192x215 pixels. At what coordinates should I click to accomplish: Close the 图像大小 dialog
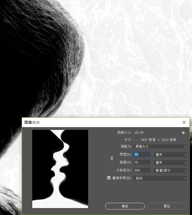[x=184, y=122]
